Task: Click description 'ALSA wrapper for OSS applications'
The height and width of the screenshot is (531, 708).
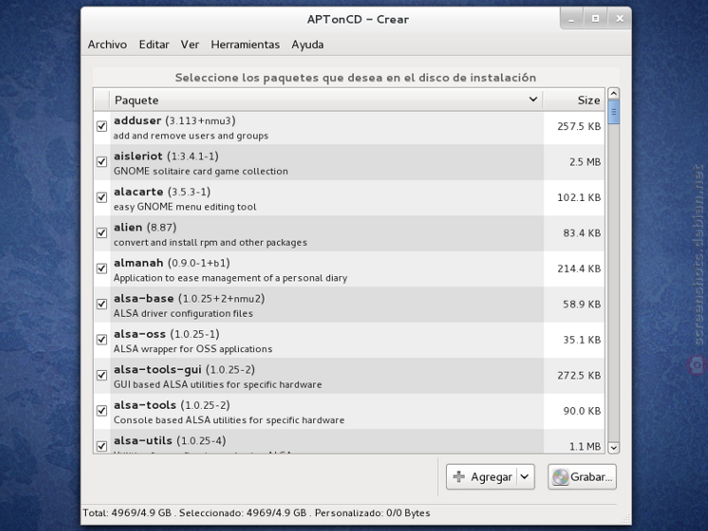Action: (193, 349)
